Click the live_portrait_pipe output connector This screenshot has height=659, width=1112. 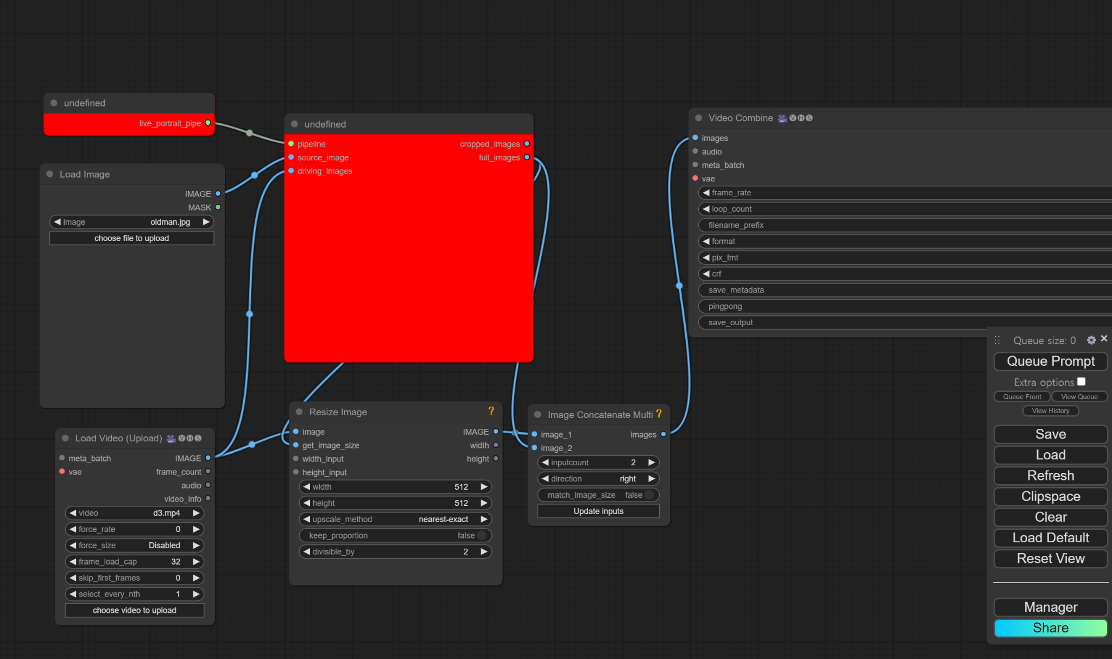[208, 123]
